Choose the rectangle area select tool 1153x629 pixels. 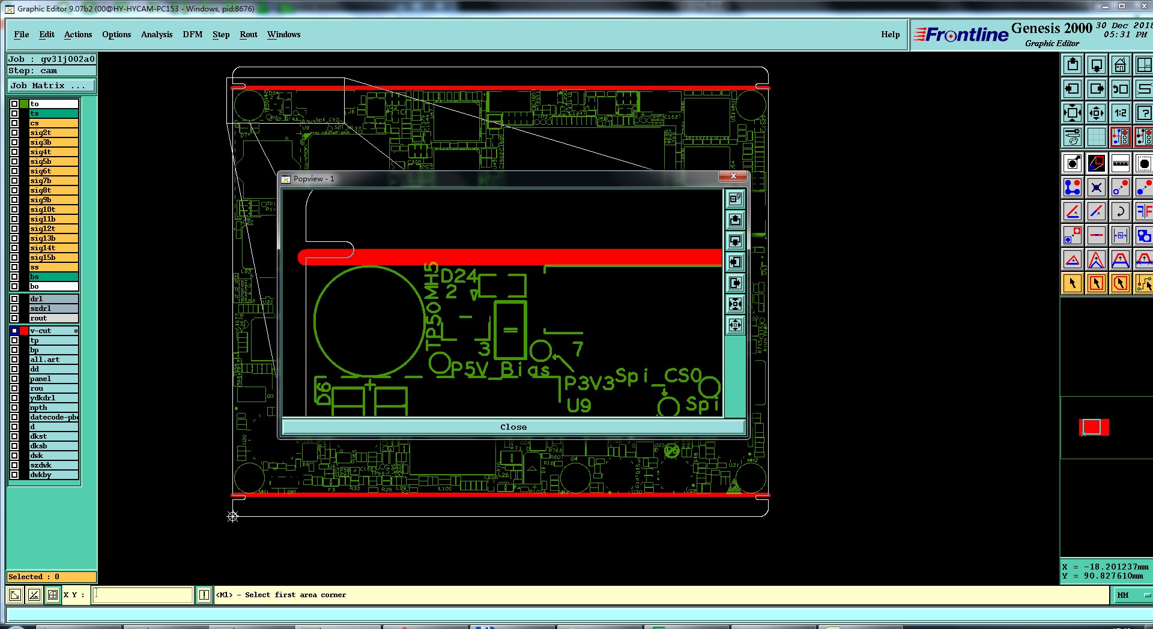(x=1097, y=283)
